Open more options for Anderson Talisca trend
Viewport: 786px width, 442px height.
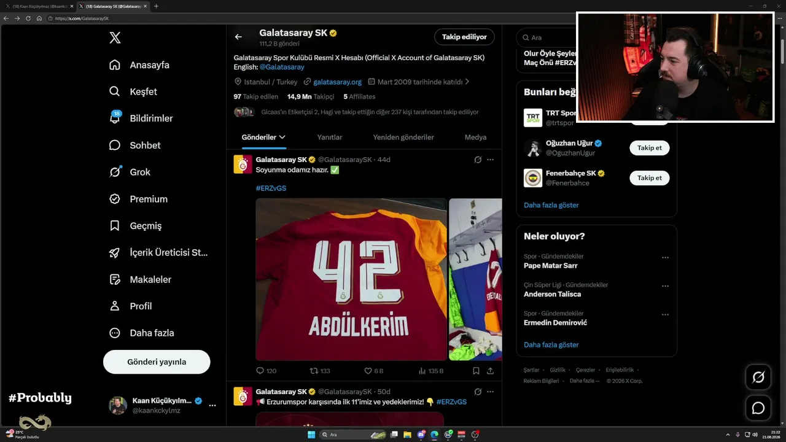[x=665, y=286]
